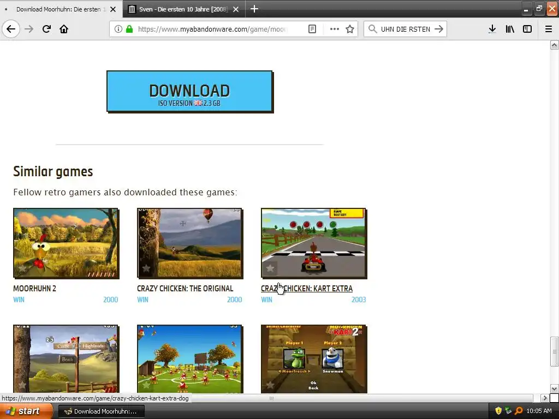Open the chicken soccer field game thumbnail
This screenshot has height=419, width=559.
coord(189,359)
